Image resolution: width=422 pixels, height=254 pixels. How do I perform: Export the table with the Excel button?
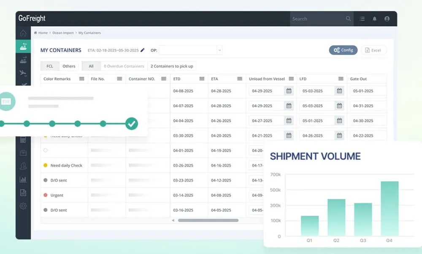(374, 50)
